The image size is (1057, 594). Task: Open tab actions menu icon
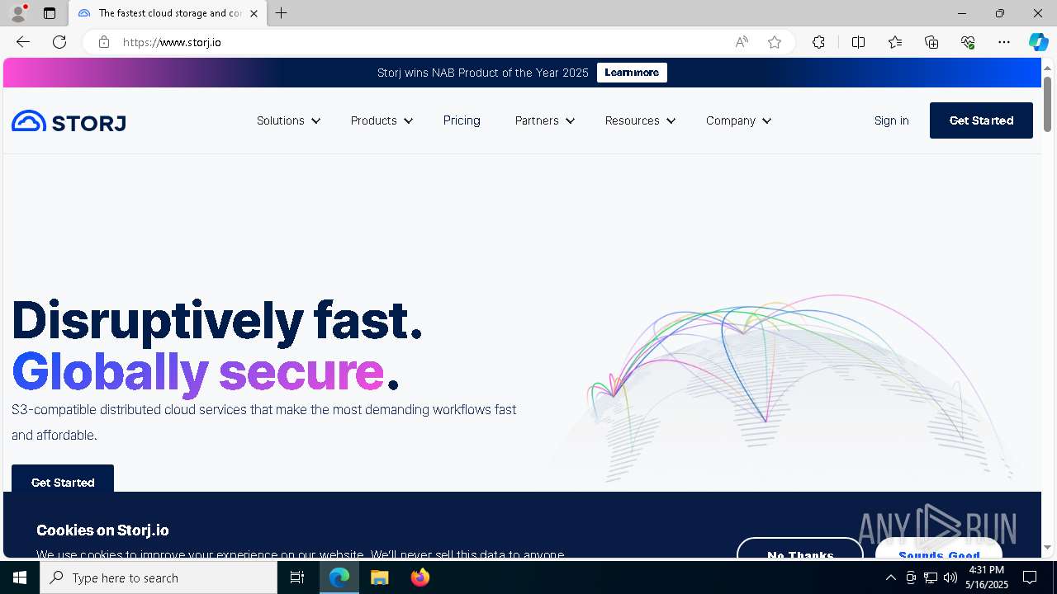pyautogui.click(x=50, y=13)
